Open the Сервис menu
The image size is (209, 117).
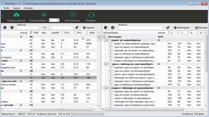coord(17,8)
